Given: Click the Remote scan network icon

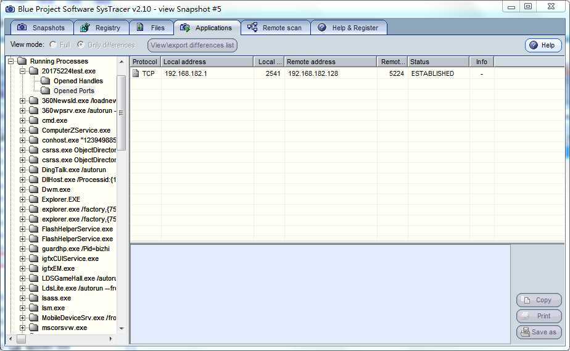Looking at the screenshot, I should (x=252, y=28).
